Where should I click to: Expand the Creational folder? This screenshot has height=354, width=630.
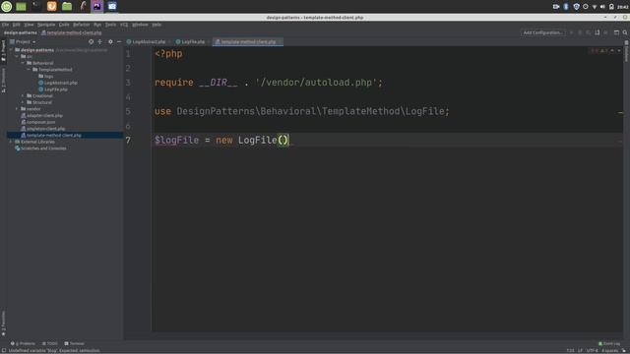(23, 96)
